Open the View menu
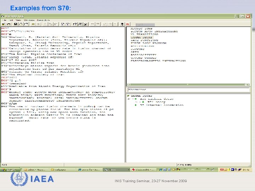The height and width of the screenshot is (191, 255). coord(18,20)
